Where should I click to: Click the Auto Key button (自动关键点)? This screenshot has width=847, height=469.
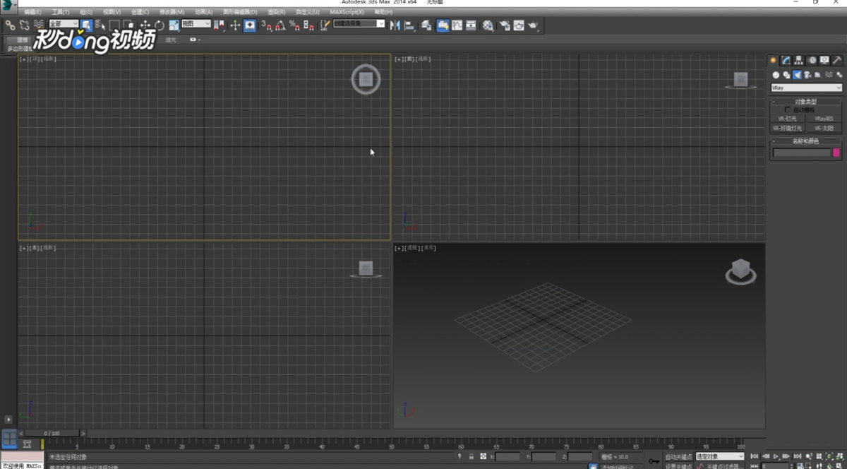678,457
